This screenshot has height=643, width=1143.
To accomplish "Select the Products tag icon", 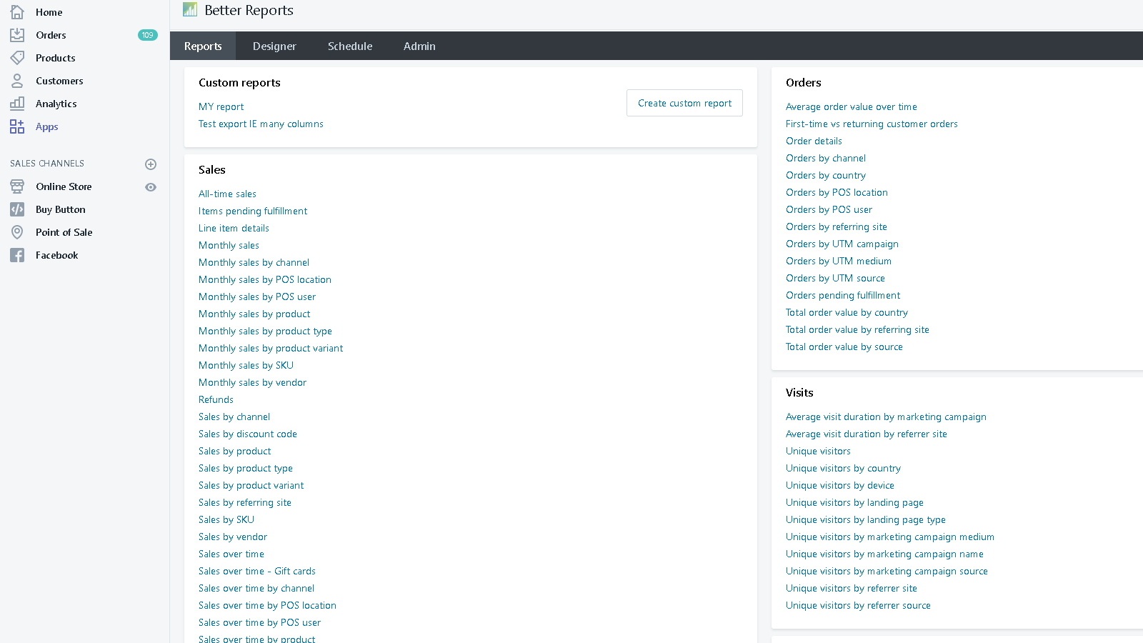I will click(17, 57).
